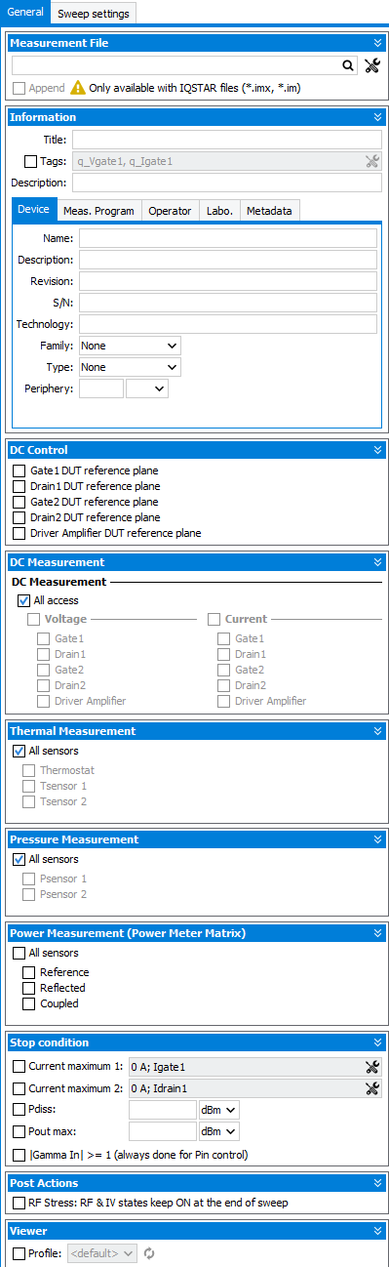389x1267 pixels.
Task: Enable RF Stress post action checkbox
Action: (x=19, y=1203)
